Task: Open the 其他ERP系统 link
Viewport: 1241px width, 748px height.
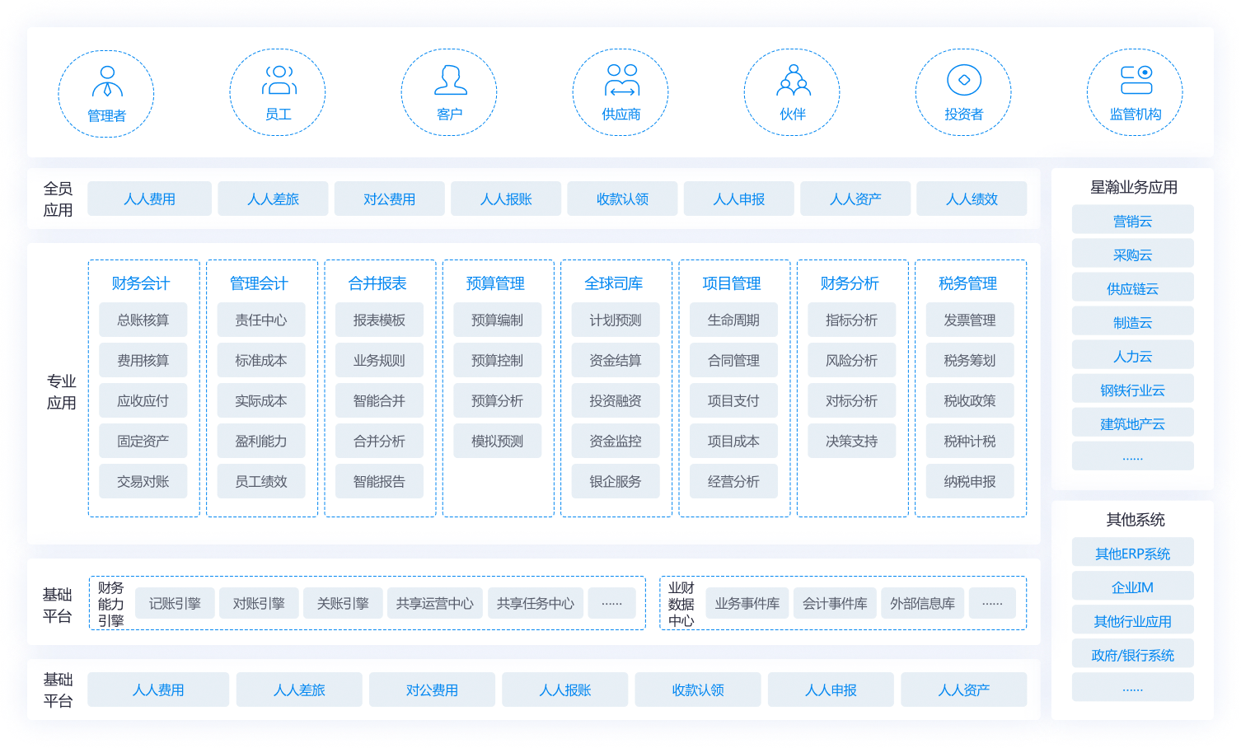Action: 1132,554
